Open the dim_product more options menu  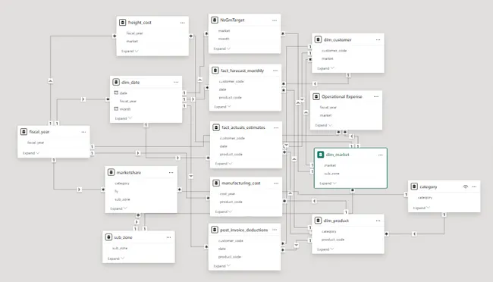(x=378, y=221)
